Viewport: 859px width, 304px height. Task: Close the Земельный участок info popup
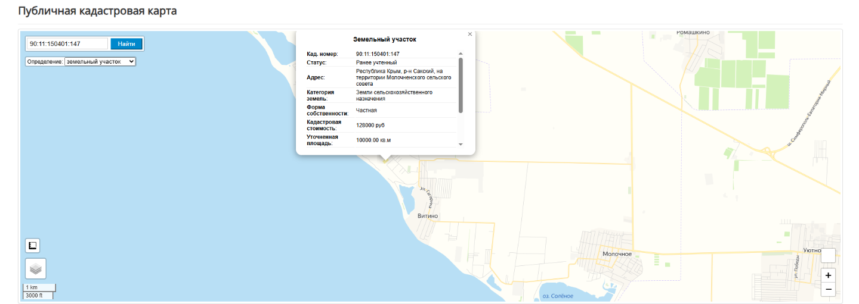pyautogui.click(x=470, y=35)
